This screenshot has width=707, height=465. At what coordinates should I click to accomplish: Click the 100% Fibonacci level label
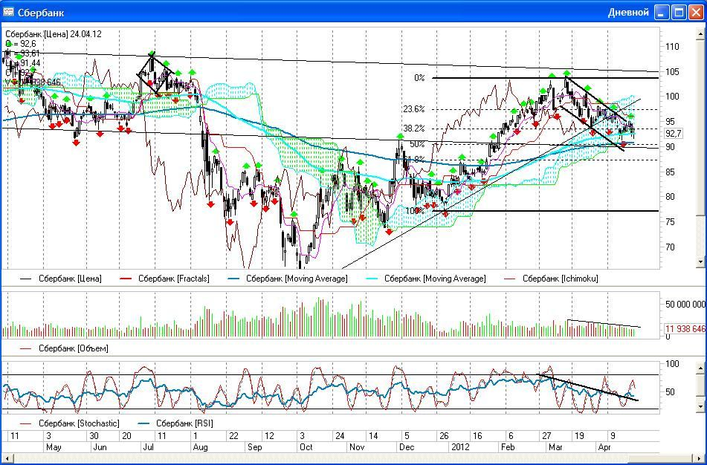click(x=414, y=211)
